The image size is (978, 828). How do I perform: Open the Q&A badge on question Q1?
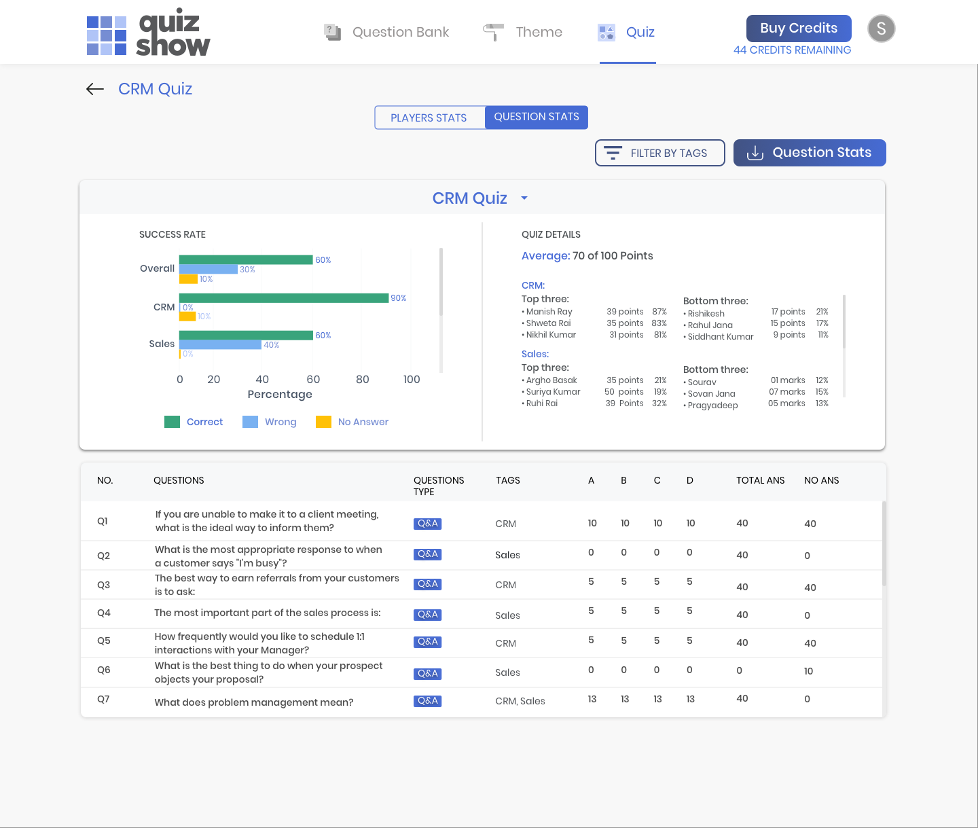tap(427, 524)
